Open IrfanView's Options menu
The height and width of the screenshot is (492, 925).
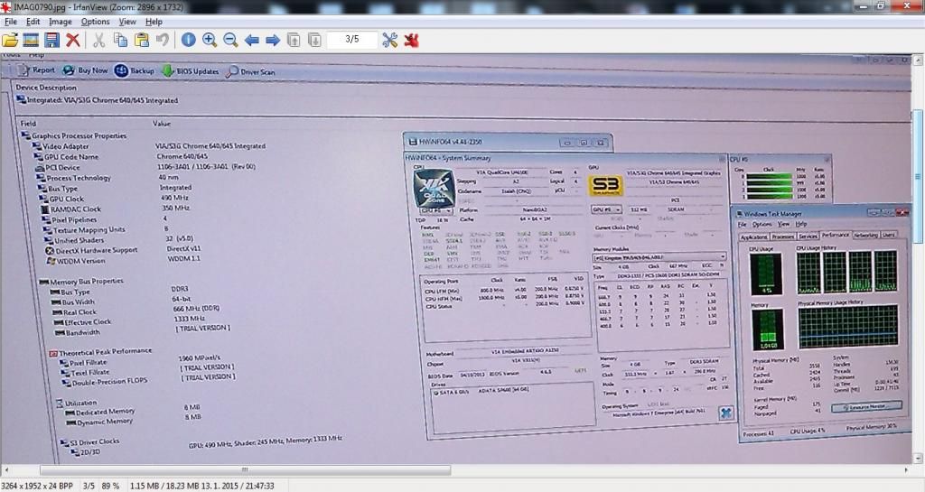click(x=95, y=21)
